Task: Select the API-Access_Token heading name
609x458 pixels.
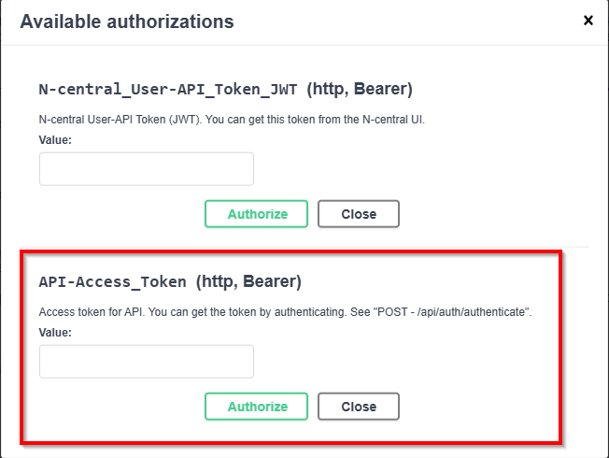Action: (112, 281)
